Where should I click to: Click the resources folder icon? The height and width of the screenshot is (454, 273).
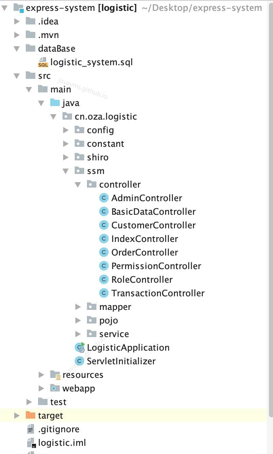click(x=54, y=374)
